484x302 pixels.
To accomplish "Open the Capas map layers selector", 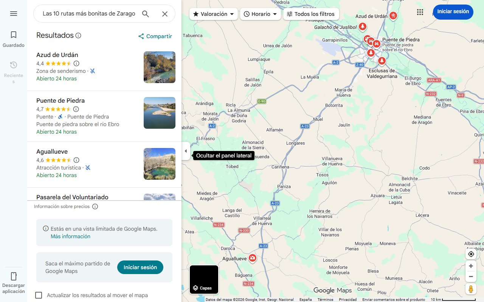I will point(204,279).
